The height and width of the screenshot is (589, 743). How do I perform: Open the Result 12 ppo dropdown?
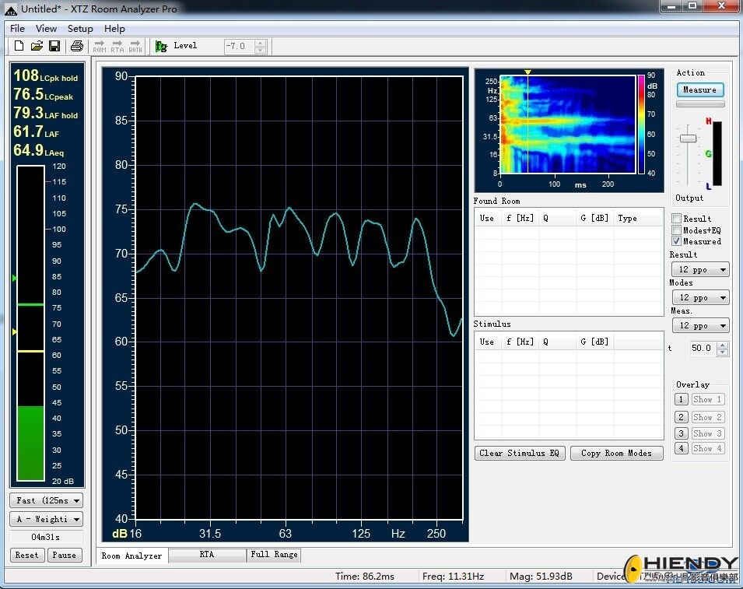(x=700, y=270)
